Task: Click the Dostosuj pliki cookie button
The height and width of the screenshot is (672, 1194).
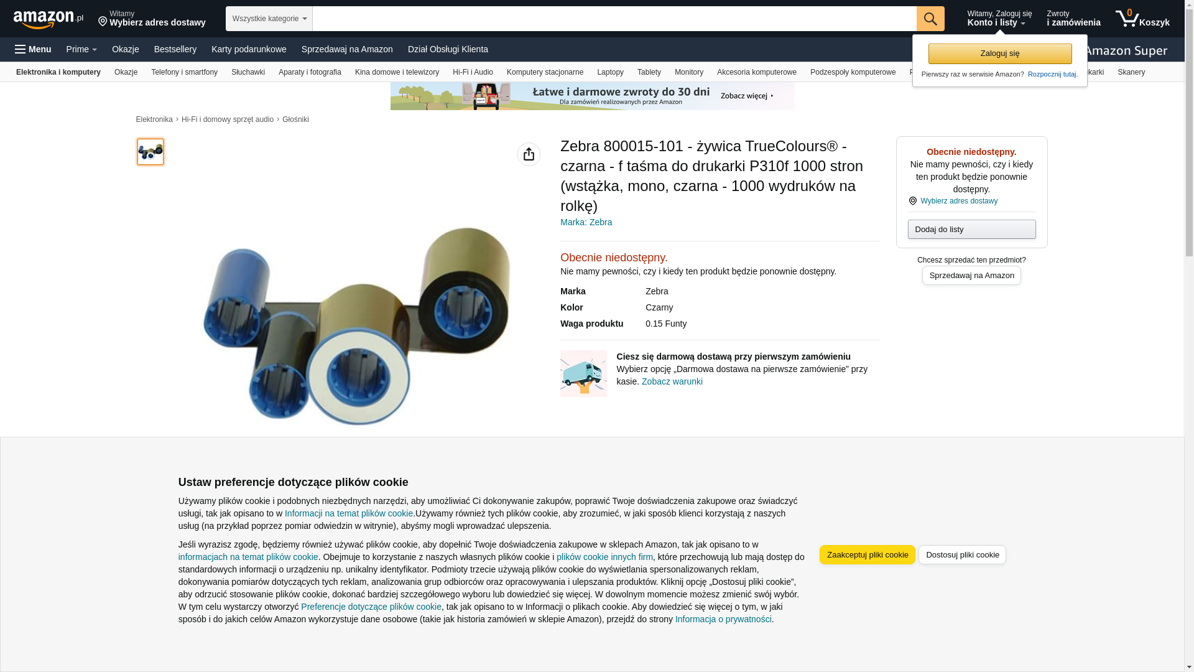Action: pyautogui.click(x=962, y=554)
